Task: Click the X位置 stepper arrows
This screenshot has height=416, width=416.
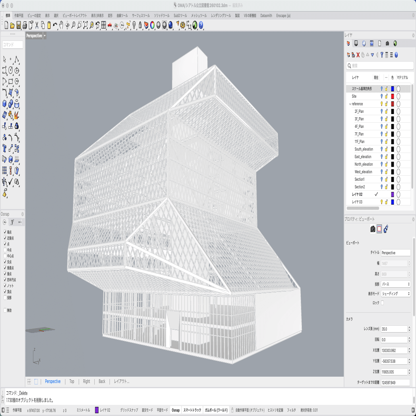Action: pos(409,350)
